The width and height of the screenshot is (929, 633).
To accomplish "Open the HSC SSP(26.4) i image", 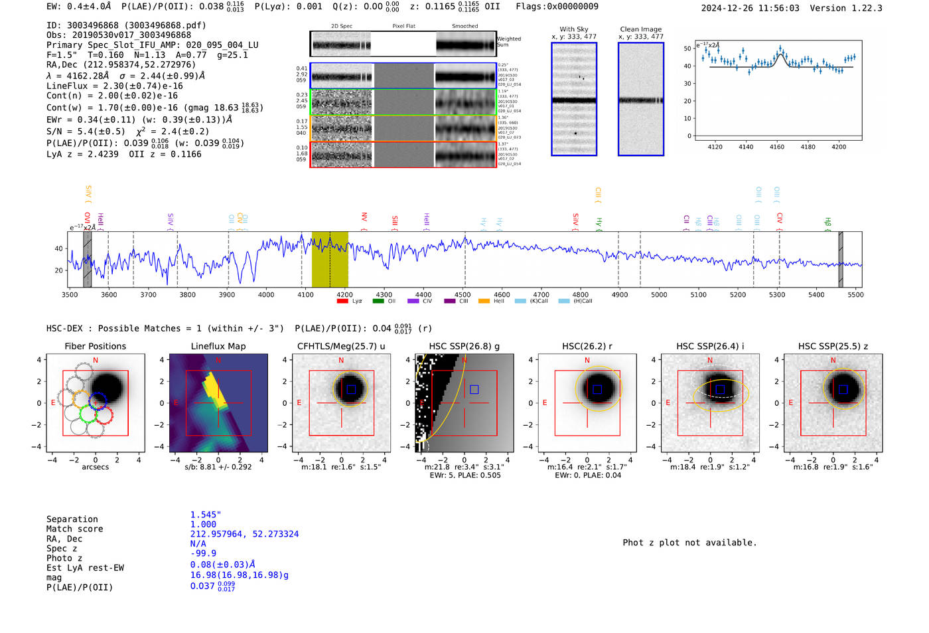I will tap(710, 403).
